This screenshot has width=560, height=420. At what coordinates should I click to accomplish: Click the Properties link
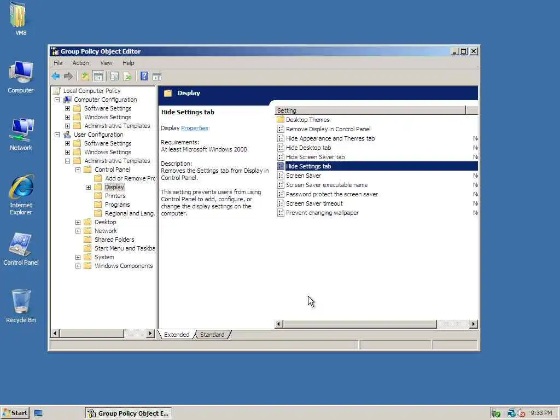(x=195, y=128)
